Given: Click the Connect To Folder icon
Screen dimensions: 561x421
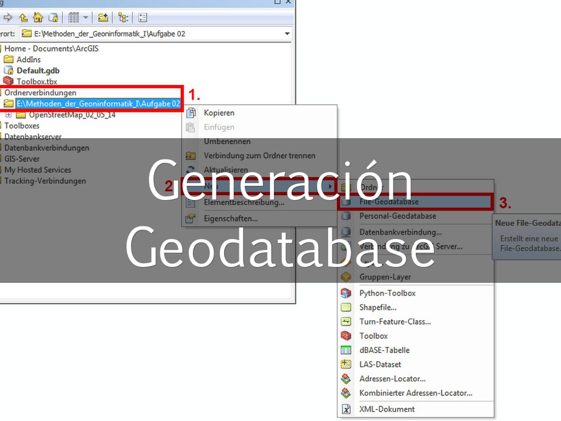Looking at the screenshot, I should pos(103,17).
